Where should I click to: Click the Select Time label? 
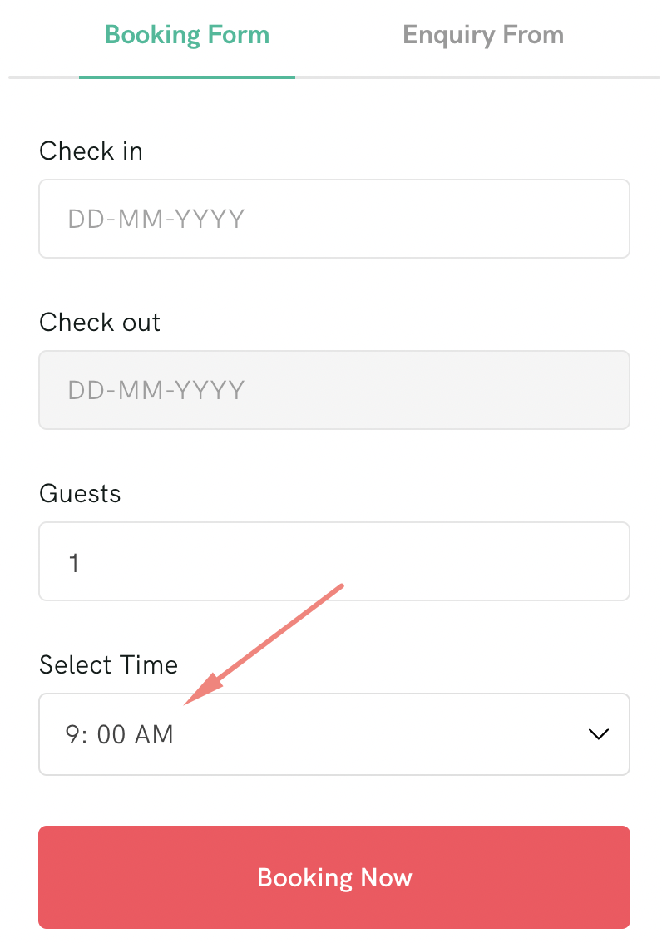coord(109,665)
